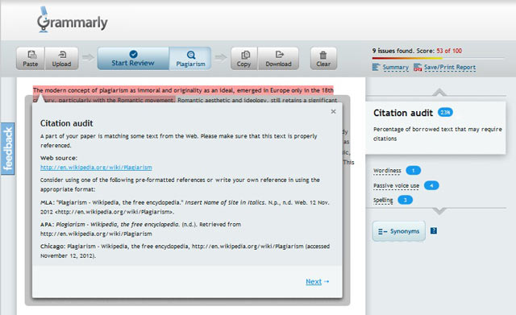Click the score progress bar

point(438,59)
